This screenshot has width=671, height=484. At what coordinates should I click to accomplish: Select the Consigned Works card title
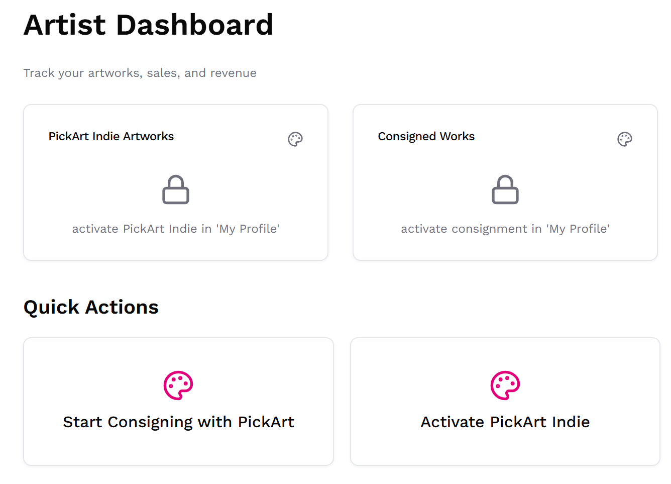[x=426, y=137]
